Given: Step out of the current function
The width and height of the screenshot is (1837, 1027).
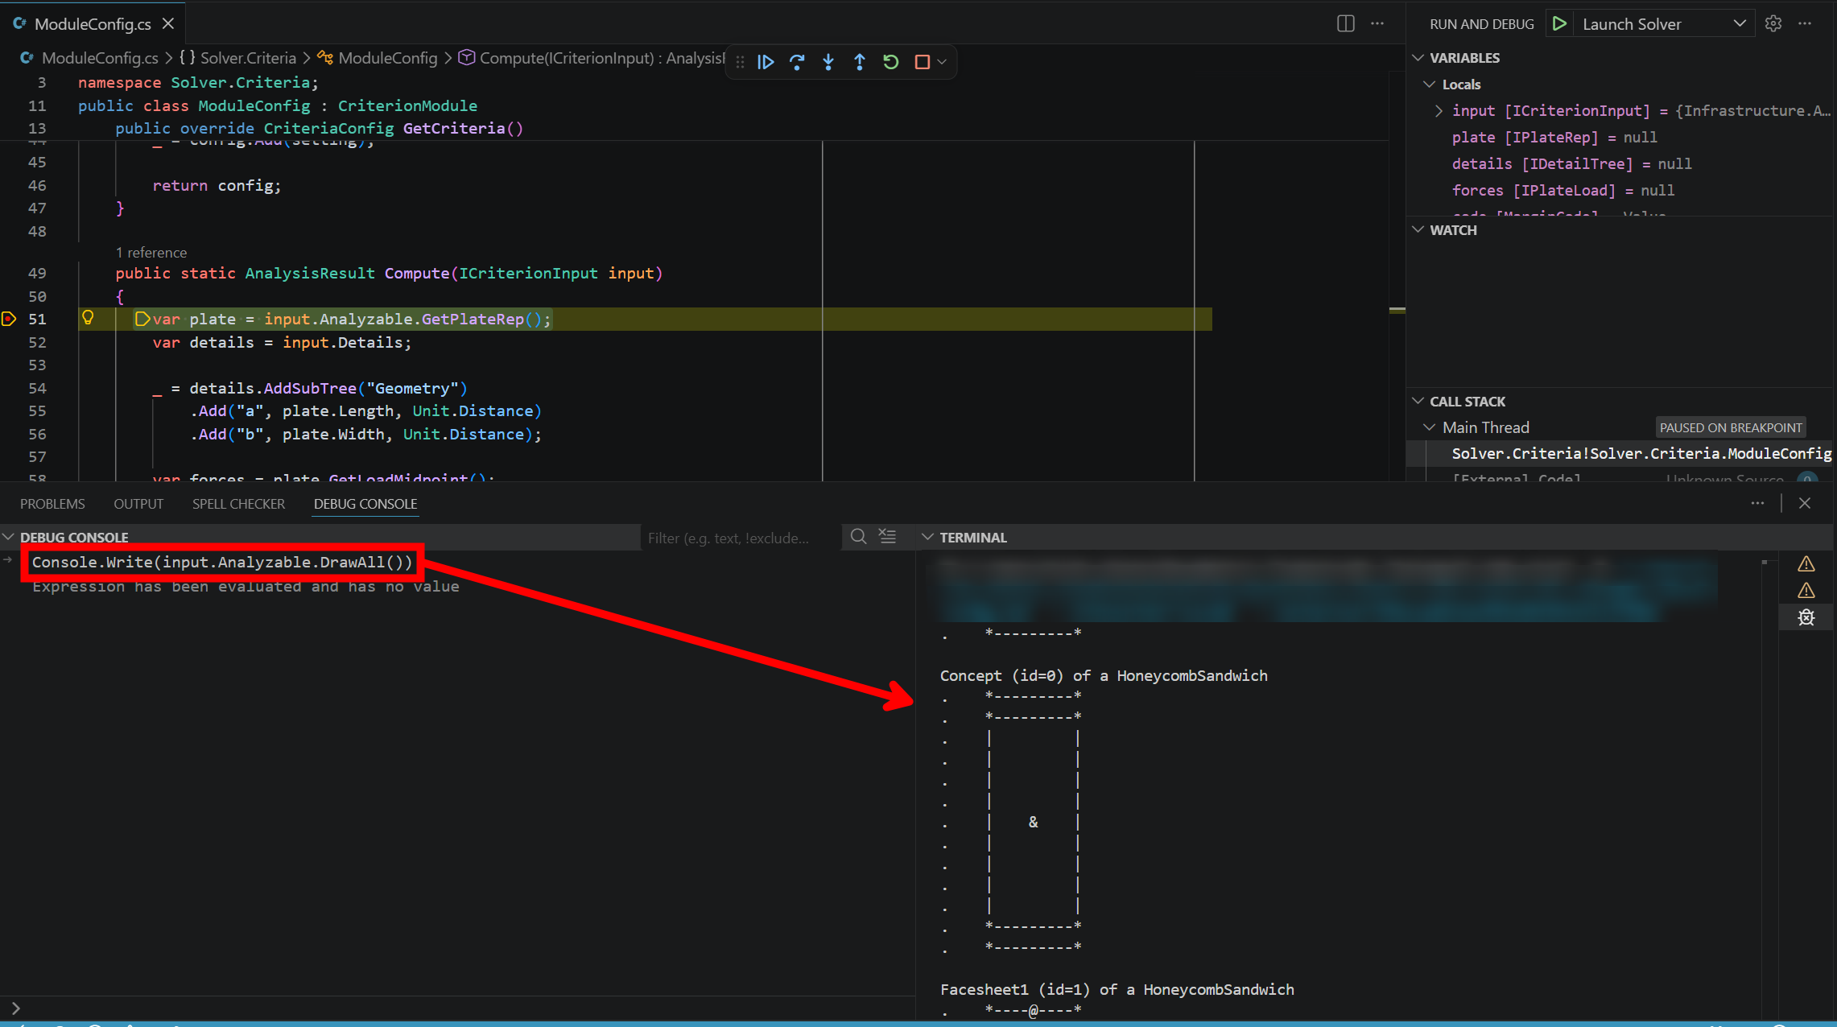Looking at the screenshot, I should (860, 62).
